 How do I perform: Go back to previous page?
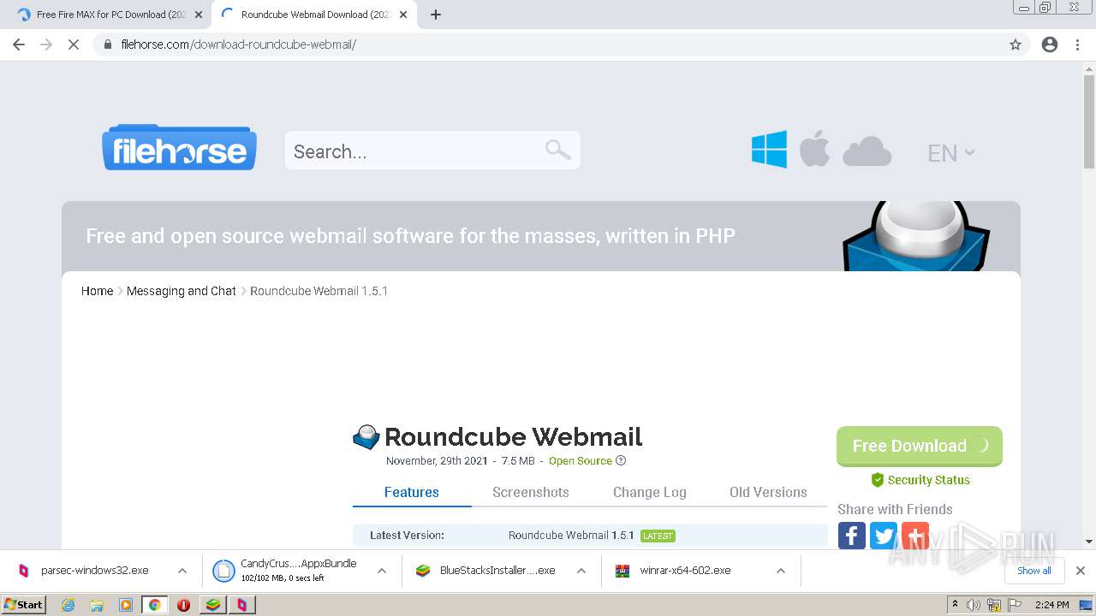coord(19,44)
